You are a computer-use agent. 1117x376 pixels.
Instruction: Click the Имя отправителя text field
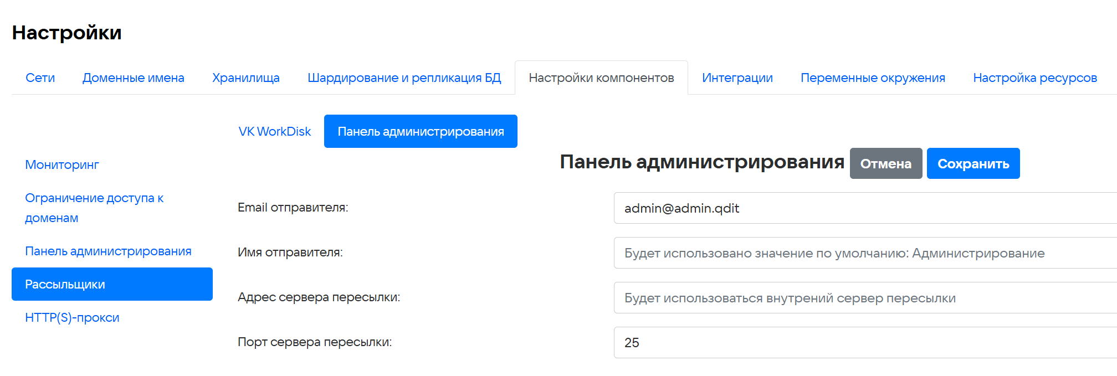click(x=864, y=253)
